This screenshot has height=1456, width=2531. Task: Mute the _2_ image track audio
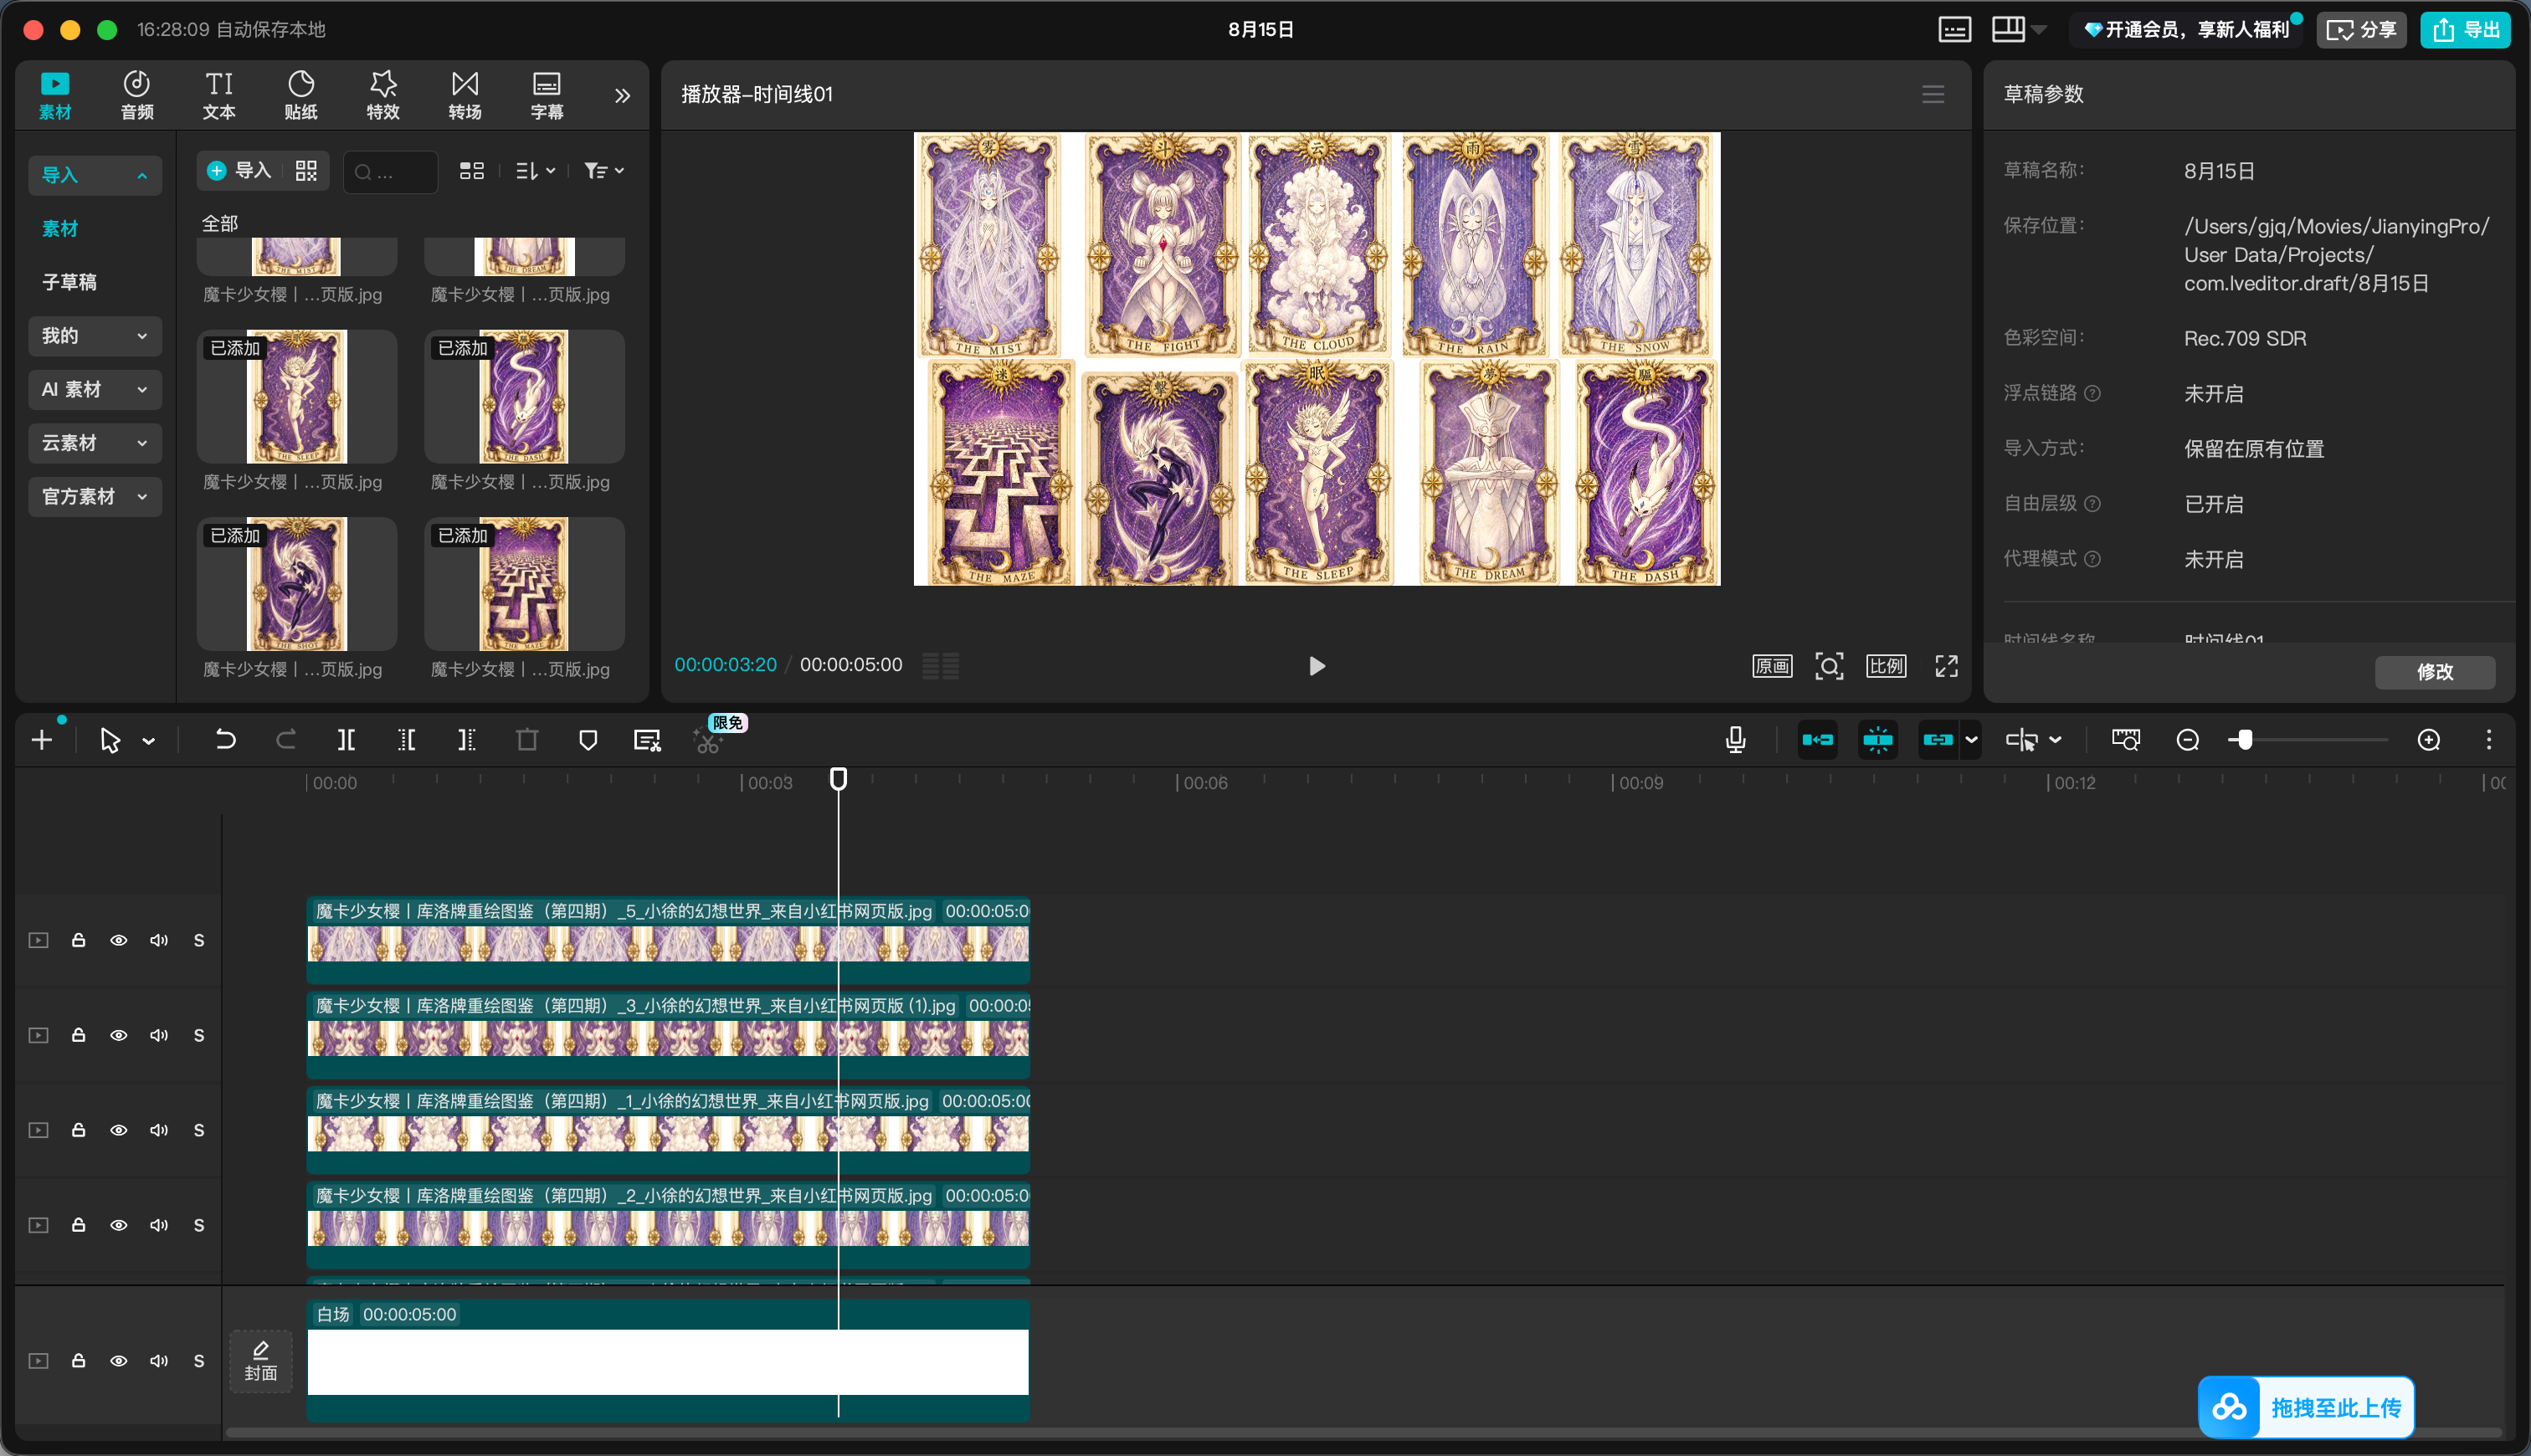click(159, 1225)
